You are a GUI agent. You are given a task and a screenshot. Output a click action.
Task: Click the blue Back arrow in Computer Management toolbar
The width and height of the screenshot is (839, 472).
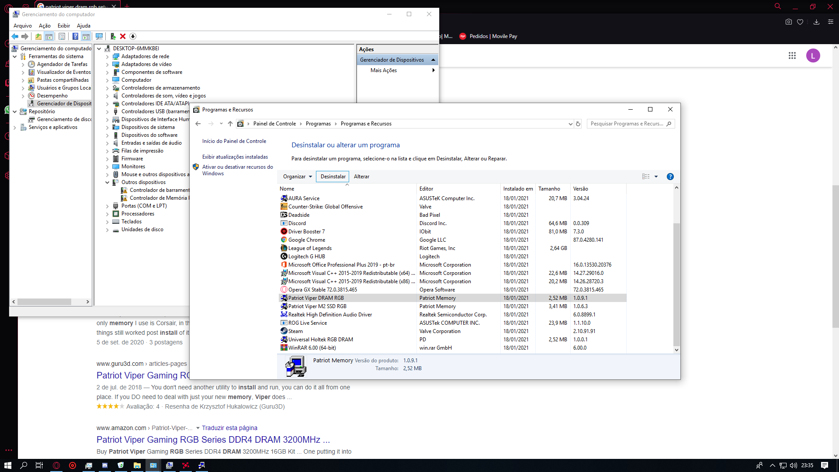(x=15, y=36)
